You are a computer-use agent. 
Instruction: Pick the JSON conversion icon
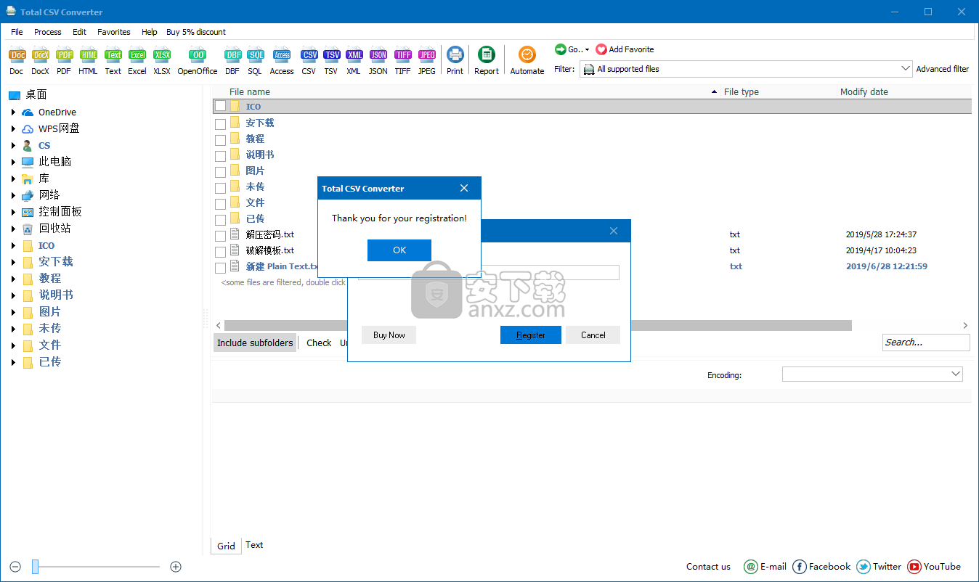click(378, 55)
